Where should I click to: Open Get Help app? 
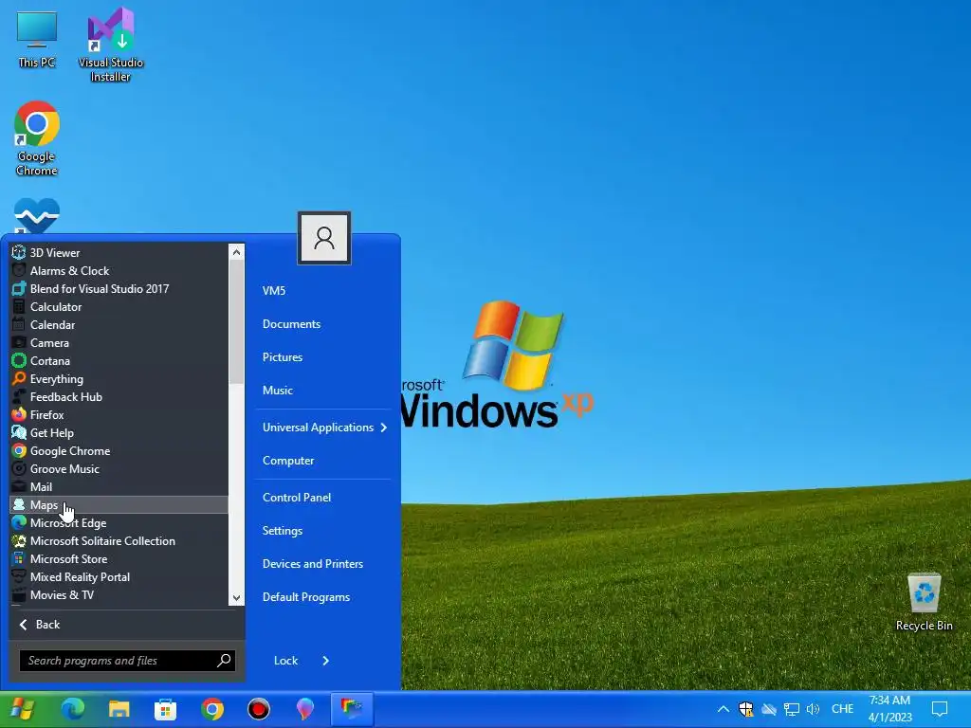click(119, 432)
